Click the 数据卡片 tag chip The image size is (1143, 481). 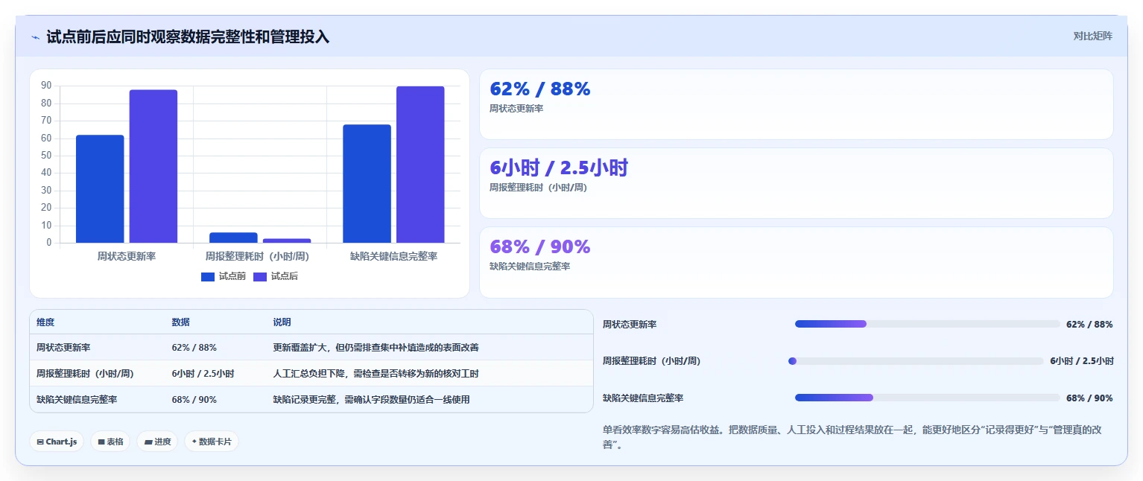[212, 442]
